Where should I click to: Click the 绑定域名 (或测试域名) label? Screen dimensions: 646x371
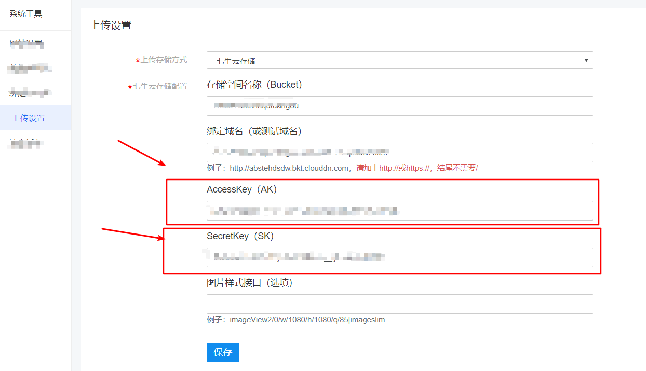pyautogui.click(x=254, y=131)
